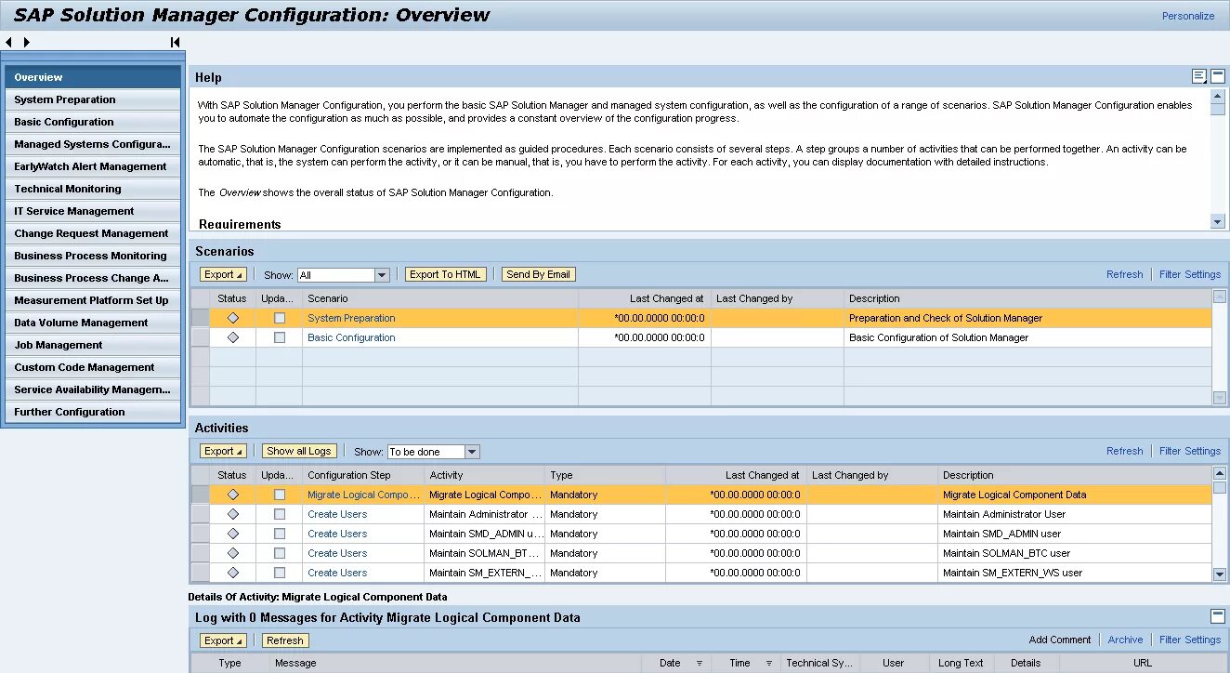Click the Refresh button in the Log toolbar
Screen dimensions: 1230x673
coord(284,640)
